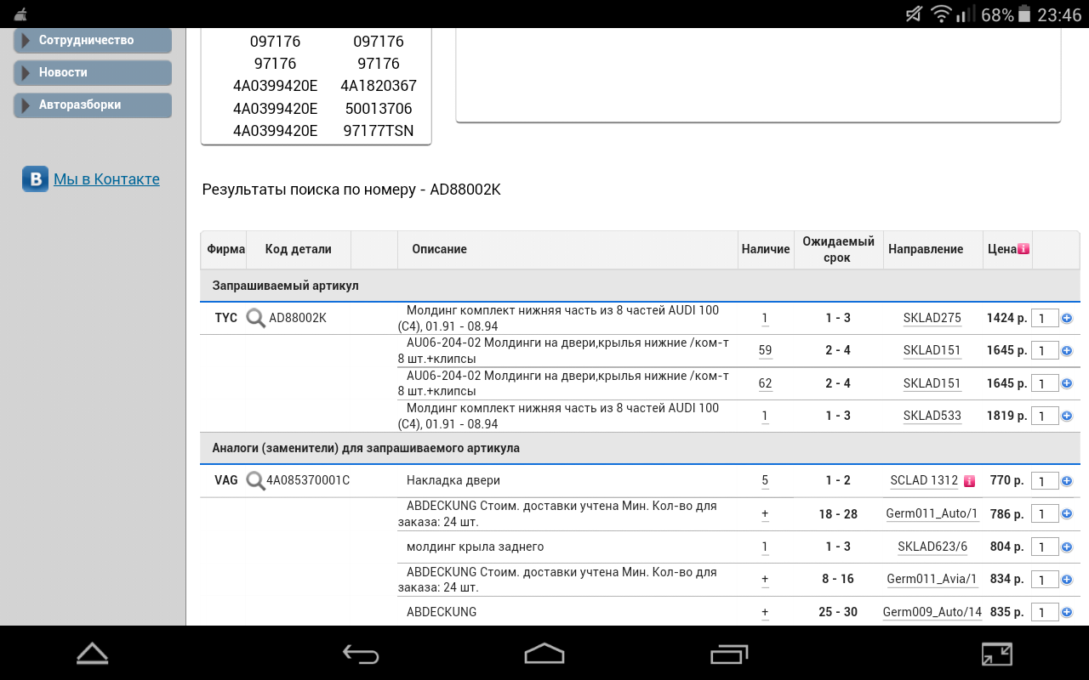Viewport: 1089px width, 680px height.
Task: Click the Germ011_Auto/1 direction link
Action: tap(932, 513)
